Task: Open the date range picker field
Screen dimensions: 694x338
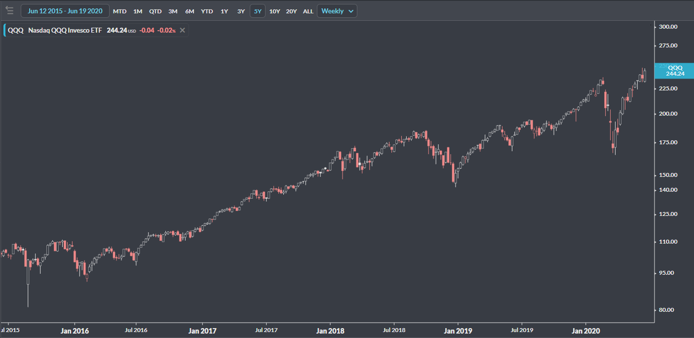Action: pyautogui.click(x=65, y=11)
